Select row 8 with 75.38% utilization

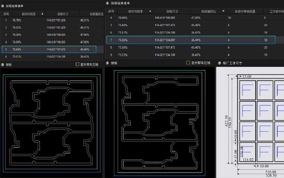click(x=195, y=48)
